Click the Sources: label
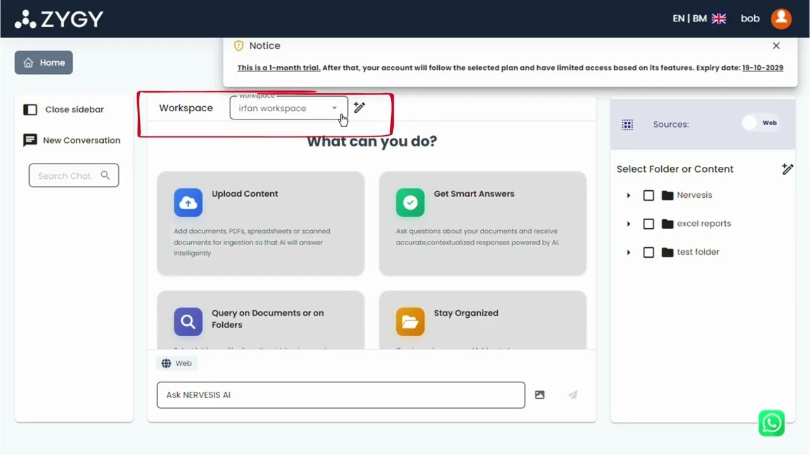The height and width of the screenshot is (455, 810). [x=671, y=124]
